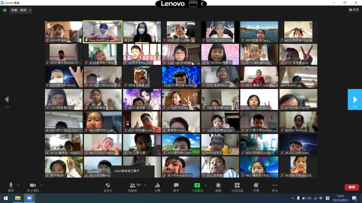Toggle the microphone mute button
Image resolution: width=362 pixels, height=203 pixels.
click(x=11, y=185)
